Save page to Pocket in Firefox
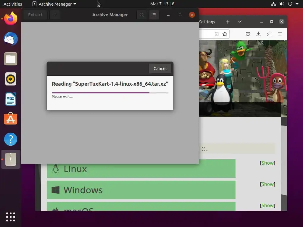 pos(248,34)
